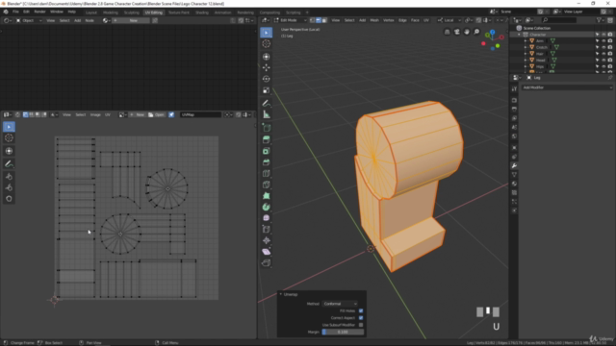Adjust the Margin slider in Unwrap panel
This screenshot has width=616, height=346.
click(x=343, y=332)
